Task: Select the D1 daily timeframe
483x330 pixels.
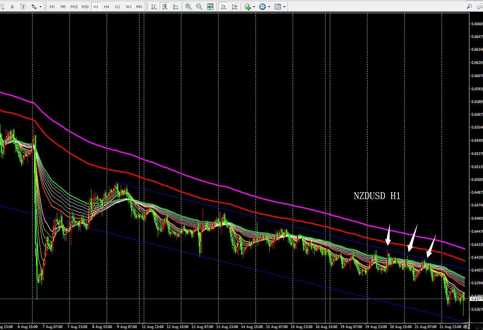Action: tap(117, 7)
